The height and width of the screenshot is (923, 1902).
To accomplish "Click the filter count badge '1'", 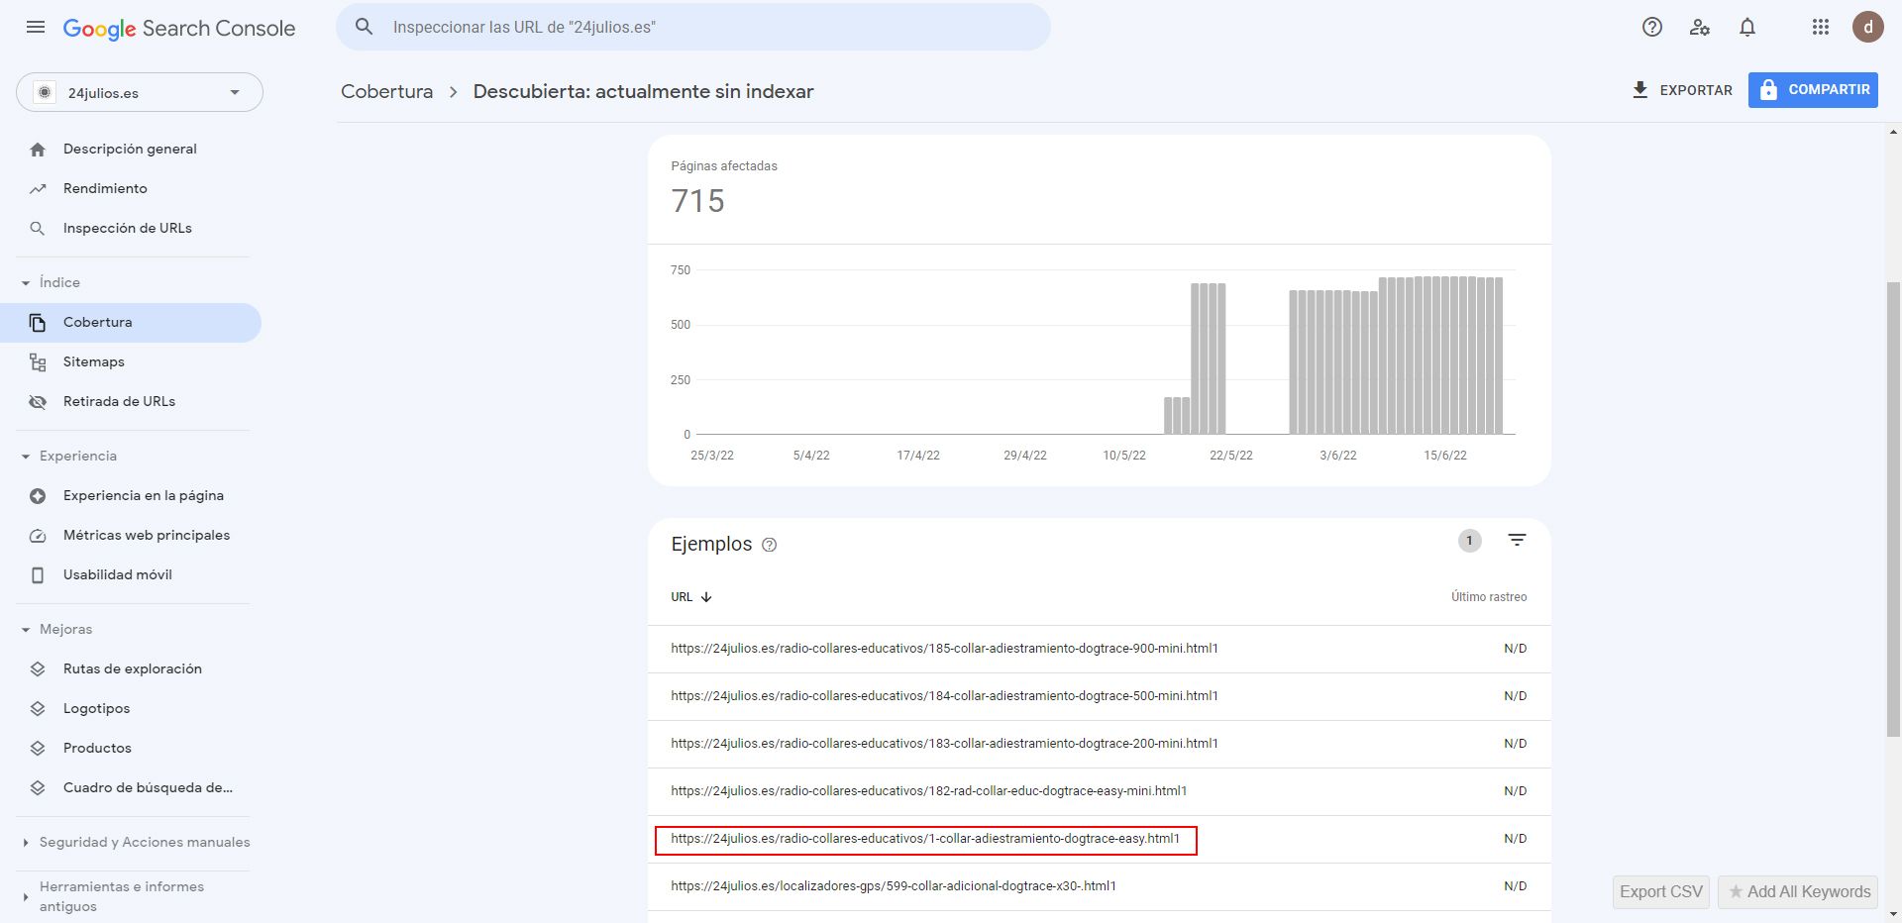I will (x=1469, y=541).
